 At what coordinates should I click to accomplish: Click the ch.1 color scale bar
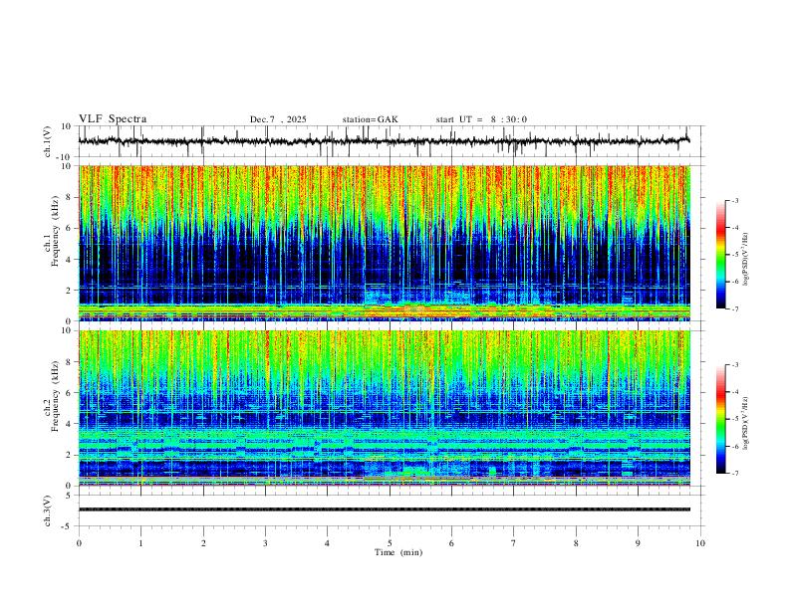coord(721,255)
